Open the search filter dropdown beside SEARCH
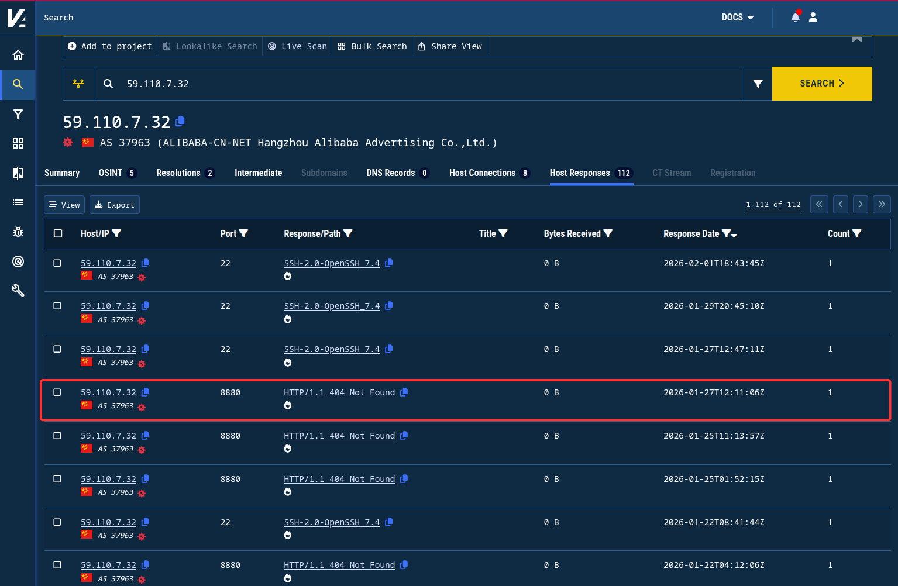This screenshot has width=898, height=586. (758, 83)
